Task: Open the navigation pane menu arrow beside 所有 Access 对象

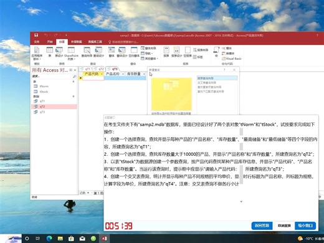Action: pos(71,70)
